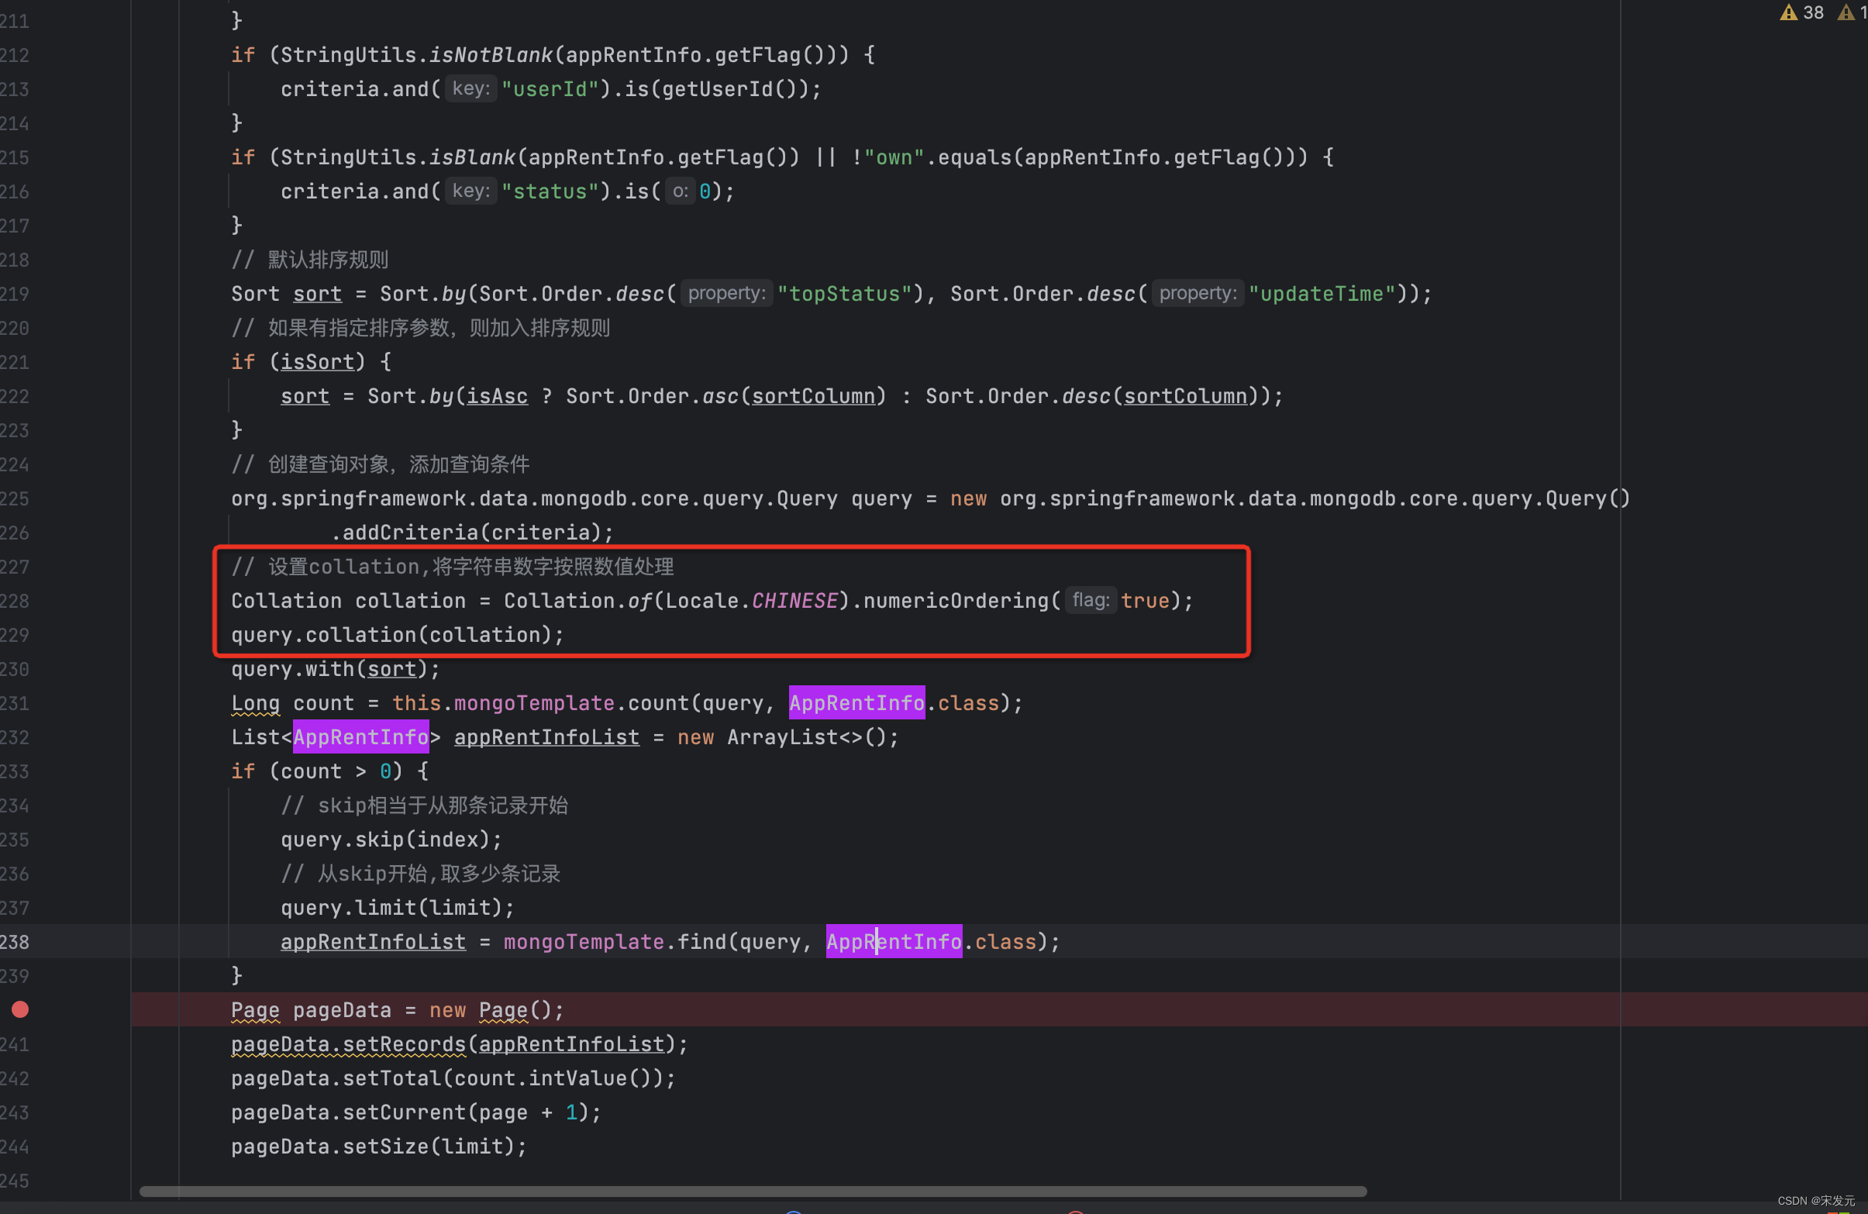Click the underlined appRentInfoList on line 238
The image size is (1868, 1214).
373,942
